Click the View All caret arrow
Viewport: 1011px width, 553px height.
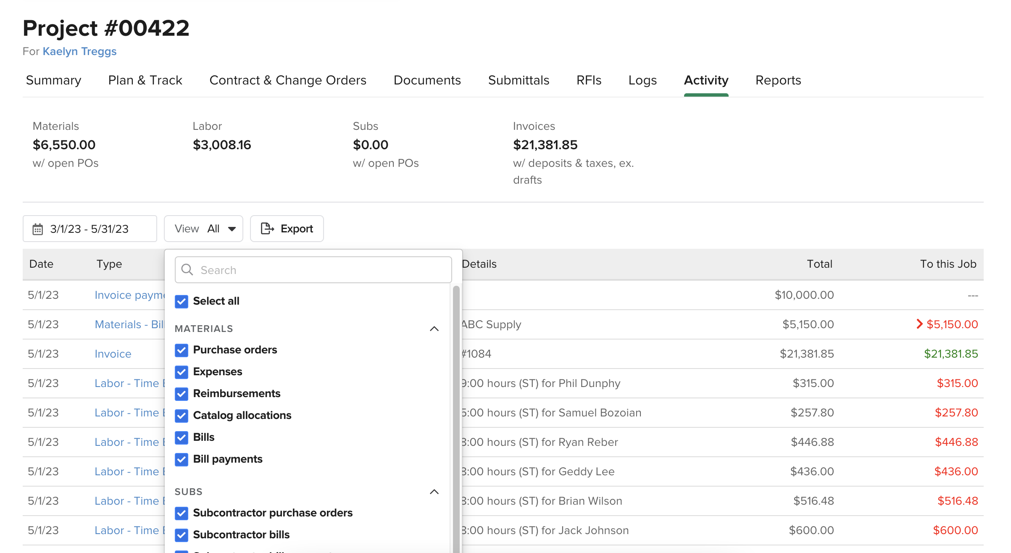pos(232,229)
